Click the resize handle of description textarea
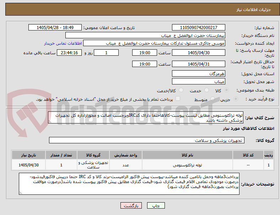This screenshot has height=215, width=280. [x=50, y=122]
